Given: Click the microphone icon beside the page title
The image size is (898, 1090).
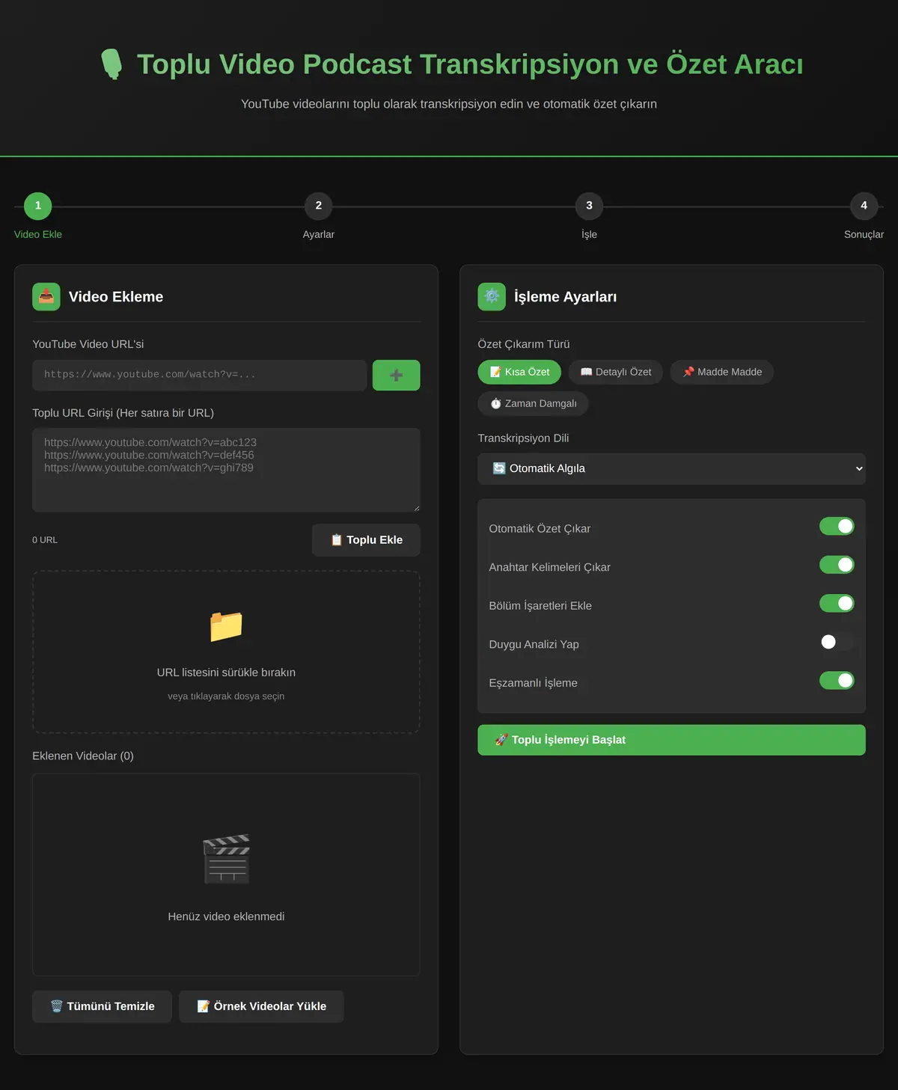Looking at the screenshot, I should click(x=112, y=64).
